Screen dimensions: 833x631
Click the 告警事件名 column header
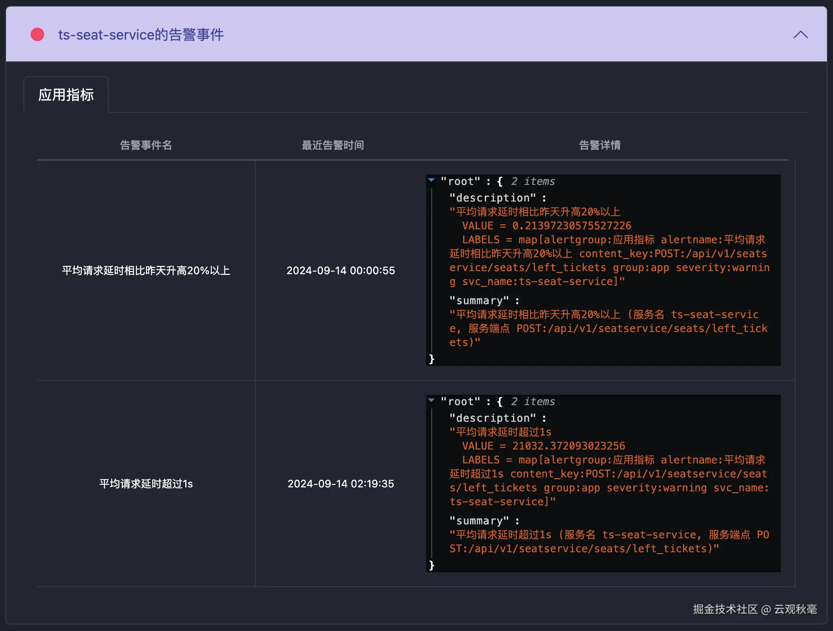coord(146,145)
